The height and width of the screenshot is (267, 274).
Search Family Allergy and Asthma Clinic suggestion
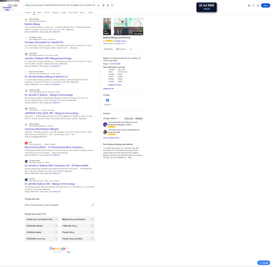pos(42,219)
